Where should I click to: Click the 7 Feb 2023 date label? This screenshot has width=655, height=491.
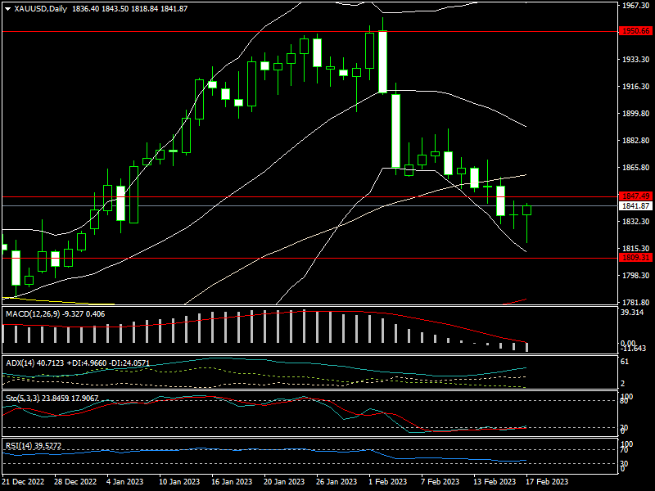coord(440,481)
